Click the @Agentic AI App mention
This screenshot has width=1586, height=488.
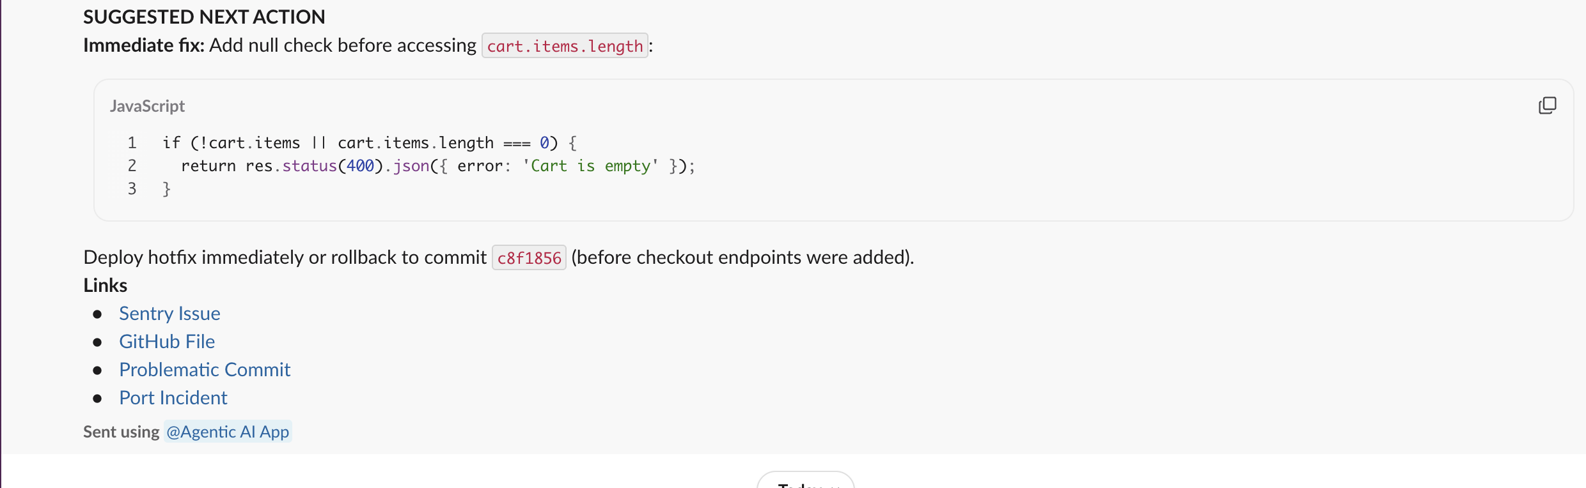228,432
